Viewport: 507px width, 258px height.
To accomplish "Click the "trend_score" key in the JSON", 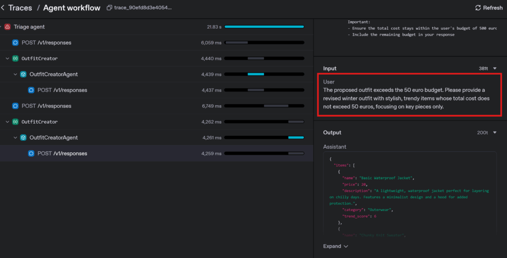I will point(355,216).
